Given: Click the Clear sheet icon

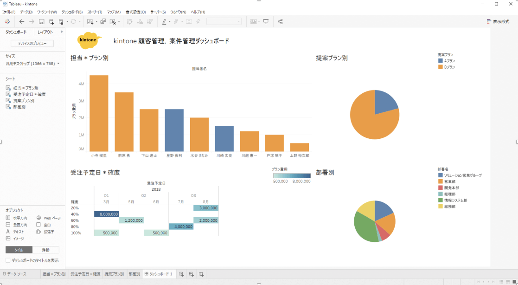Looking at the screenshot, I should (113, 21).
